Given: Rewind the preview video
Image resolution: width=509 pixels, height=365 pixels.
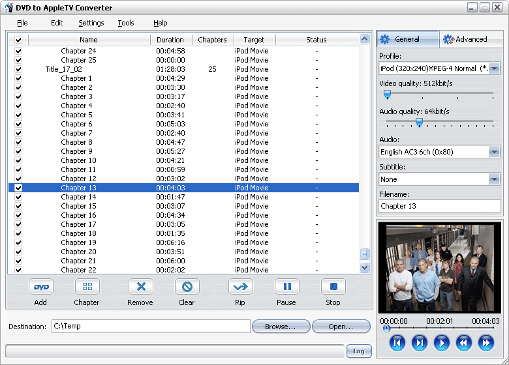Looking at the screenshot, I should [464, 343].
